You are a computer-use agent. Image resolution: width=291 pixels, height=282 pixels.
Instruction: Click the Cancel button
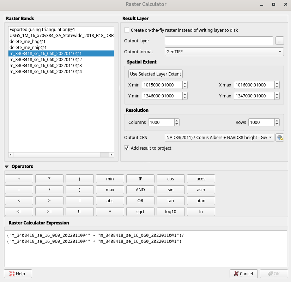point(243,274)
